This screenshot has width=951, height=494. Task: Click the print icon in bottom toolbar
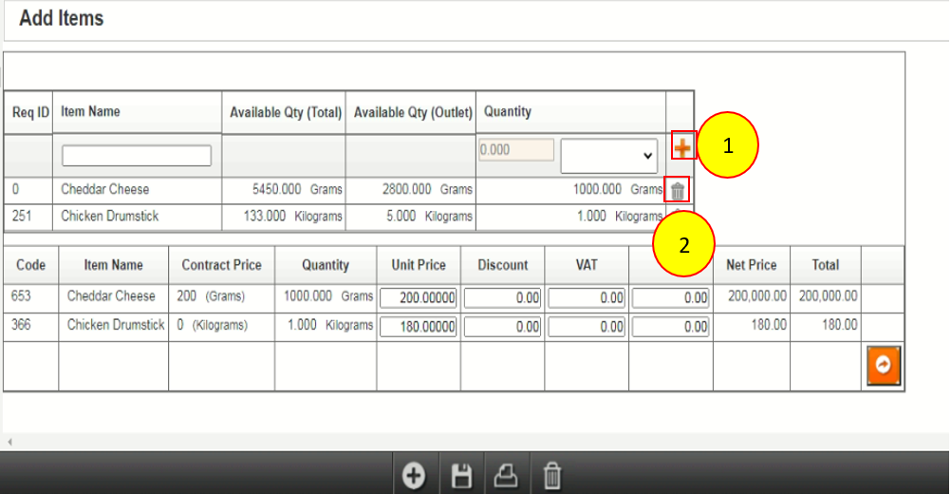pos(507,475)
